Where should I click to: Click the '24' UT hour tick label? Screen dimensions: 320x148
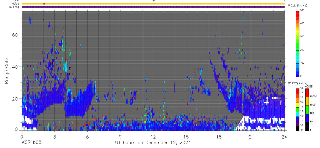[285, 137]
